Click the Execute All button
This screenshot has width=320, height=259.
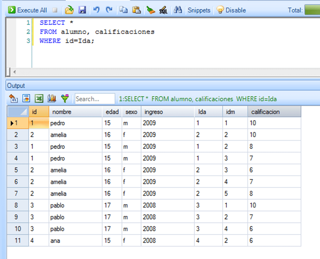point(28,10)
